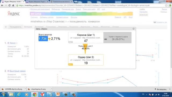Screen dimensions: 172x97
Task: Open the Клуб link
Action: (131, 17)
